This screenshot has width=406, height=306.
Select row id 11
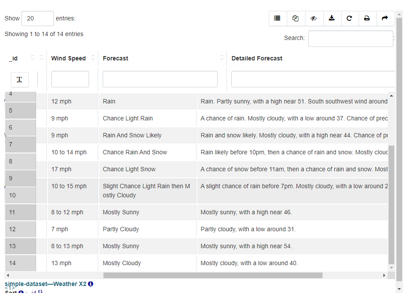[x=20, y=212]
